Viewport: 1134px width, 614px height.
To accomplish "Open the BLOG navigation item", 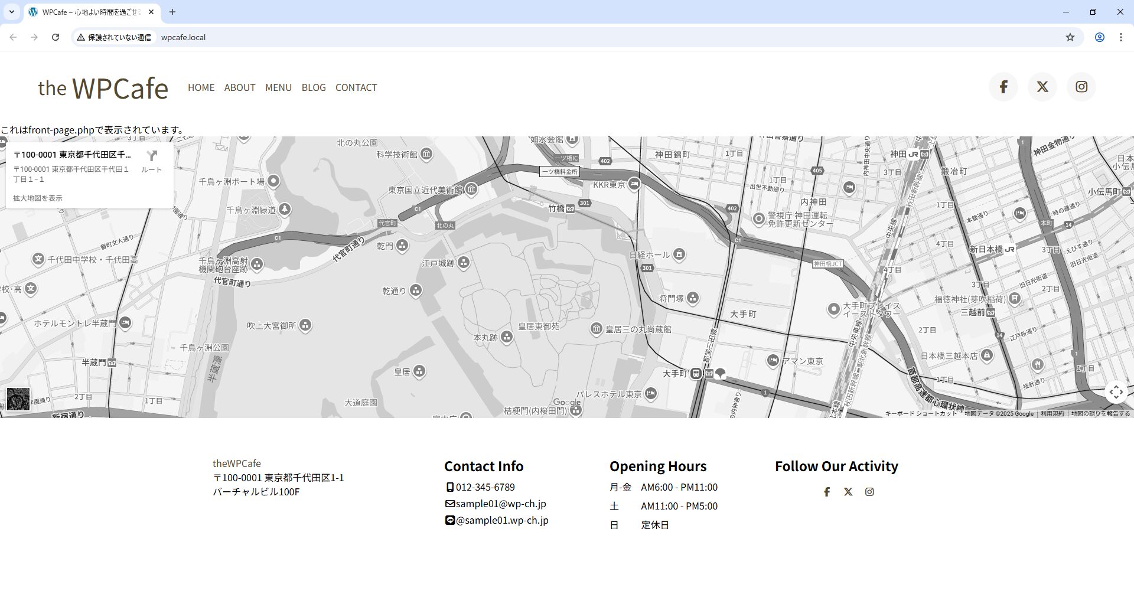I will pyautogui.click(x=313, y=87).
